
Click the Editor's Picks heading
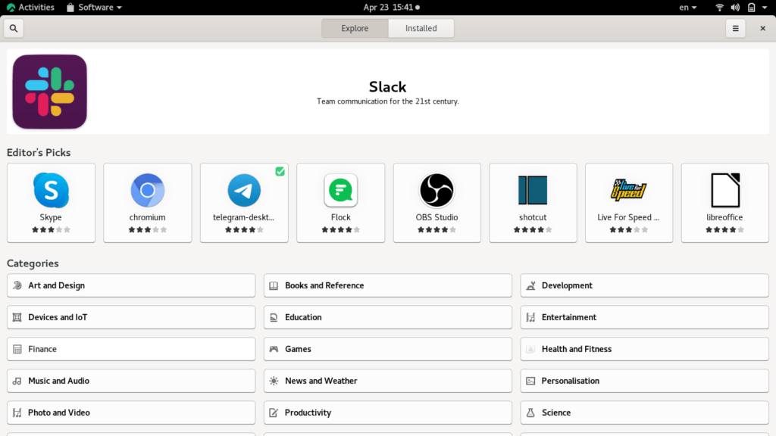coord(39,152)
